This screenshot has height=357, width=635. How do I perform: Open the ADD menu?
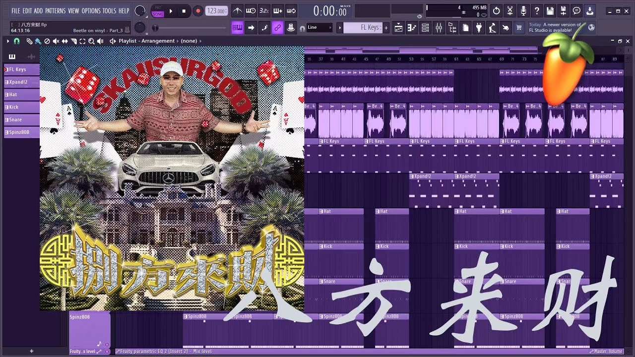[38, 10]
